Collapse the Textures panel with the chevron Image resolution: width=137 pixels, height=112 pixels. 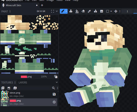(x=57, y=82)
